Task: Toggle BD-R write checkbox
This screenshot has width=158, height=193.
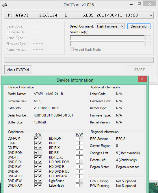Action: 81,143
